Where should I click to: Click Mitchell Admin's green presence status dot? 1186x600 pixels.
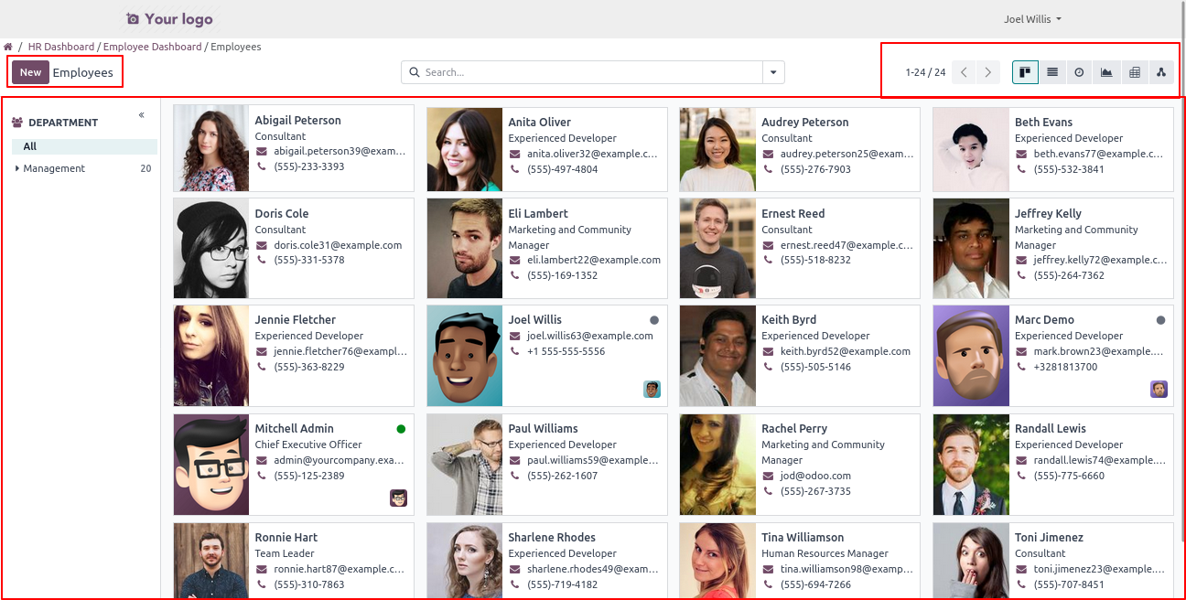[x=401, y=429]
